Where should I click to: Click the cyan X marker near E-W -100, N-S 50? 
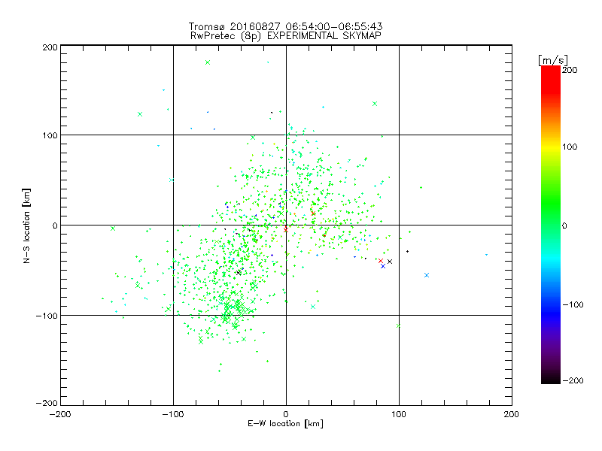pos(172,180)
